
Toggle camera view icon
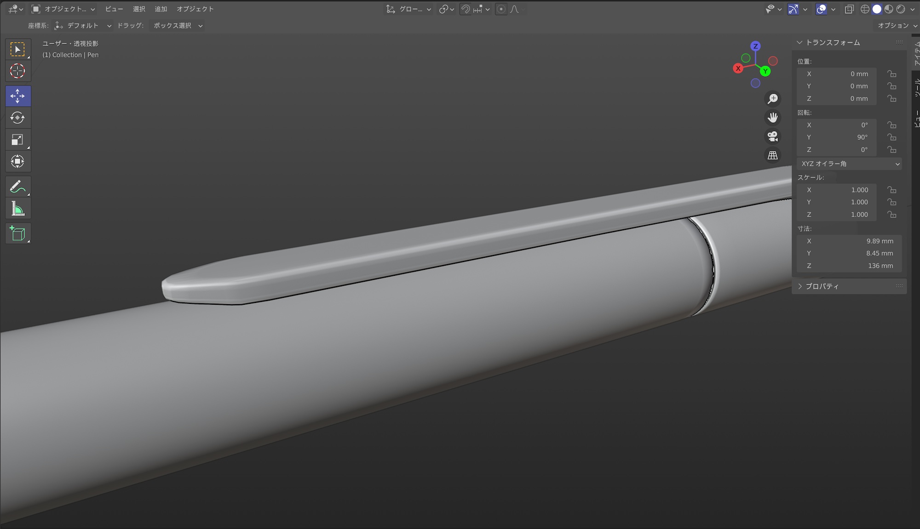click(x=773, y=137)
